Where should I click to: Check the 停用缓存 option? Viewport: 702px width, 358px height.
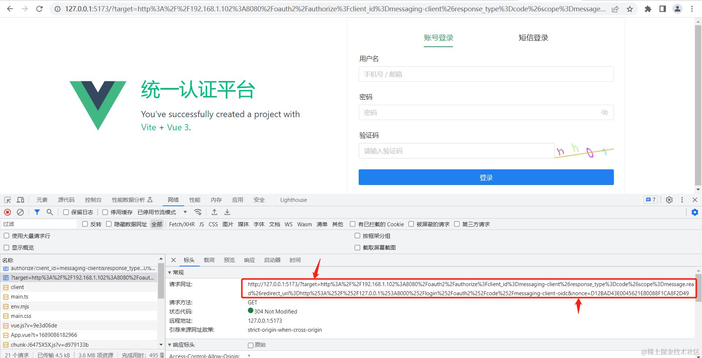(x=105, y=212)
